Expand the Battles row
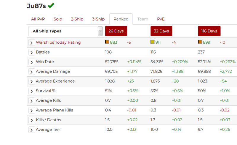Image resolution: width=237 pixels, height=145 pixels. 32,52
